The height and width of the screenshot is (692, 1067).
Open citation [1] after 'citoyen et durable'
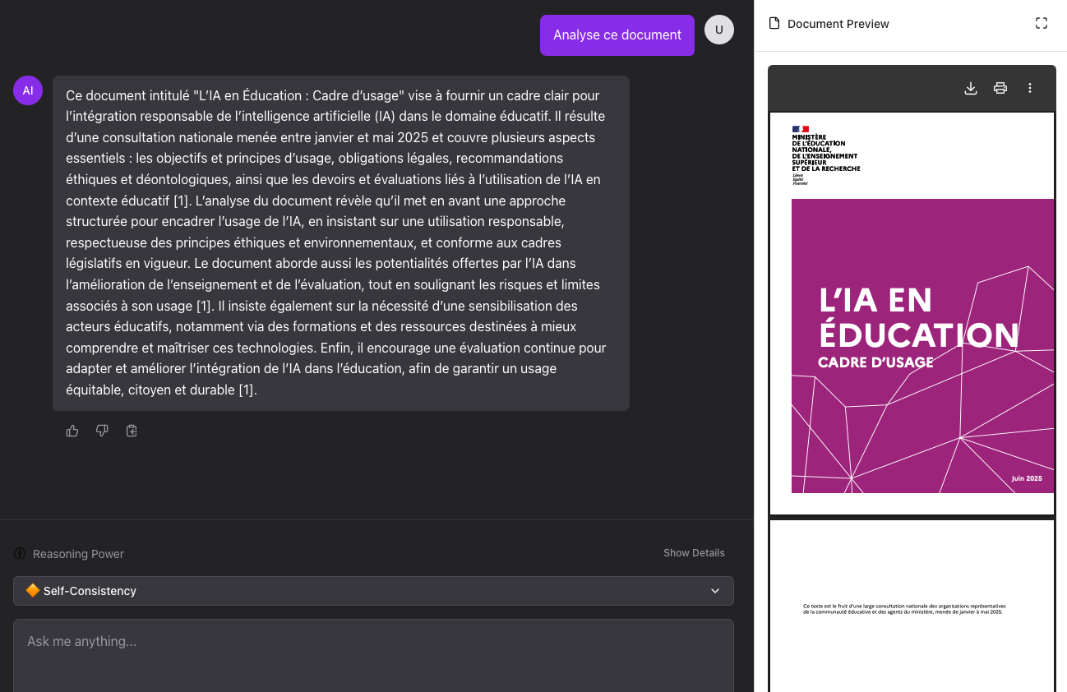click(x=247, y=390)
